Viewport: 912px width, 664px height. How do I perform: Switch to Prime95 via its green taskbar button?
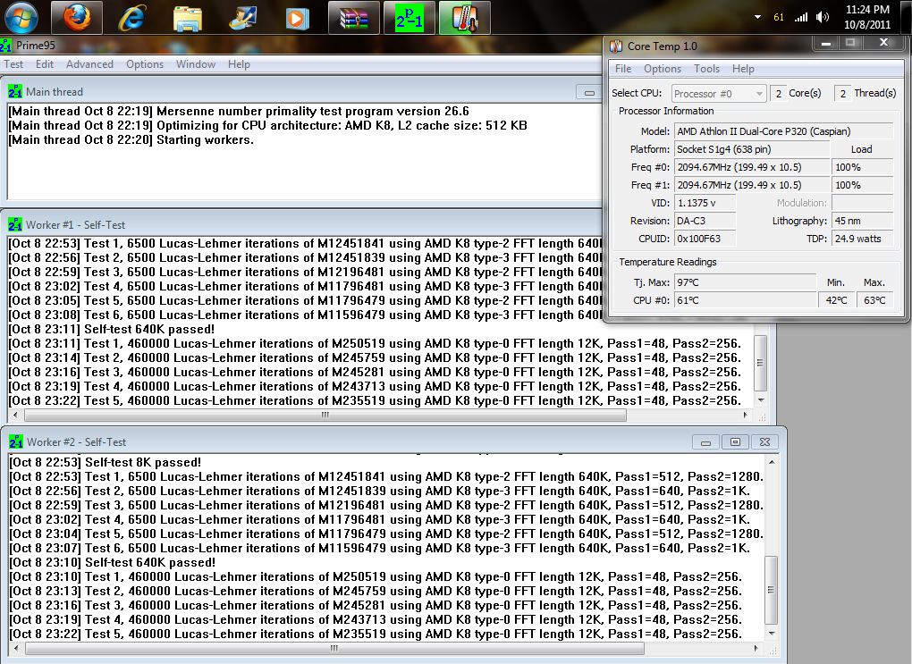pyautogui.click(x=409, y=18)
